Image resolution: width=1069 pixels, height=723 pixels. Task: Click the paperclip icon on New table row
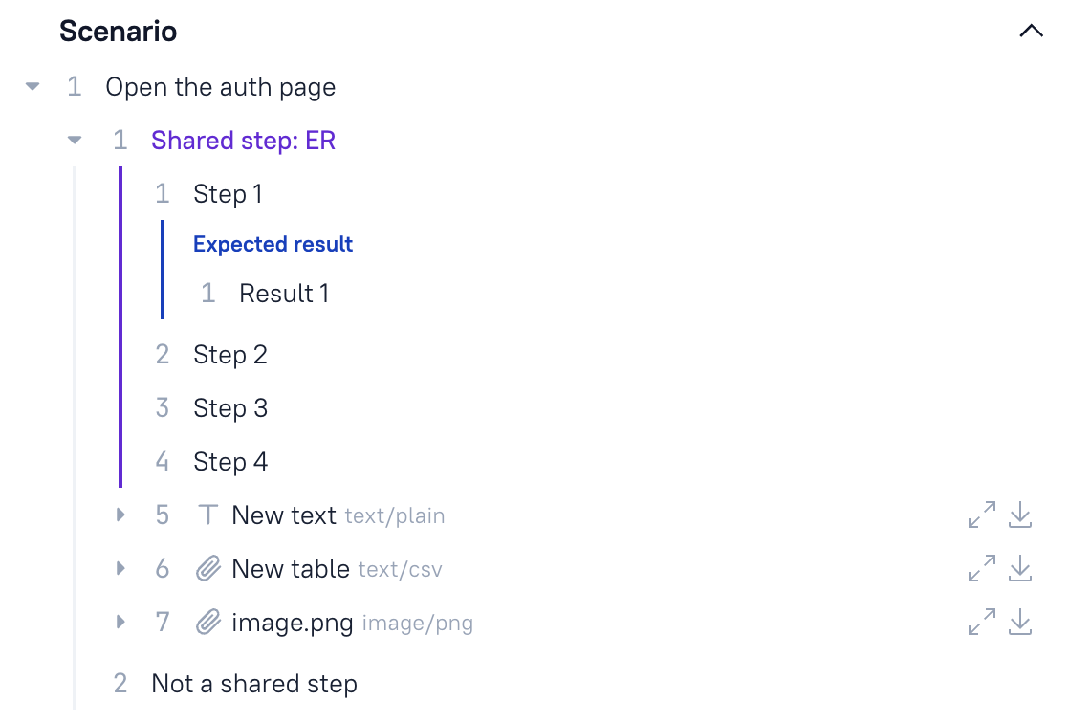point(207,568)
